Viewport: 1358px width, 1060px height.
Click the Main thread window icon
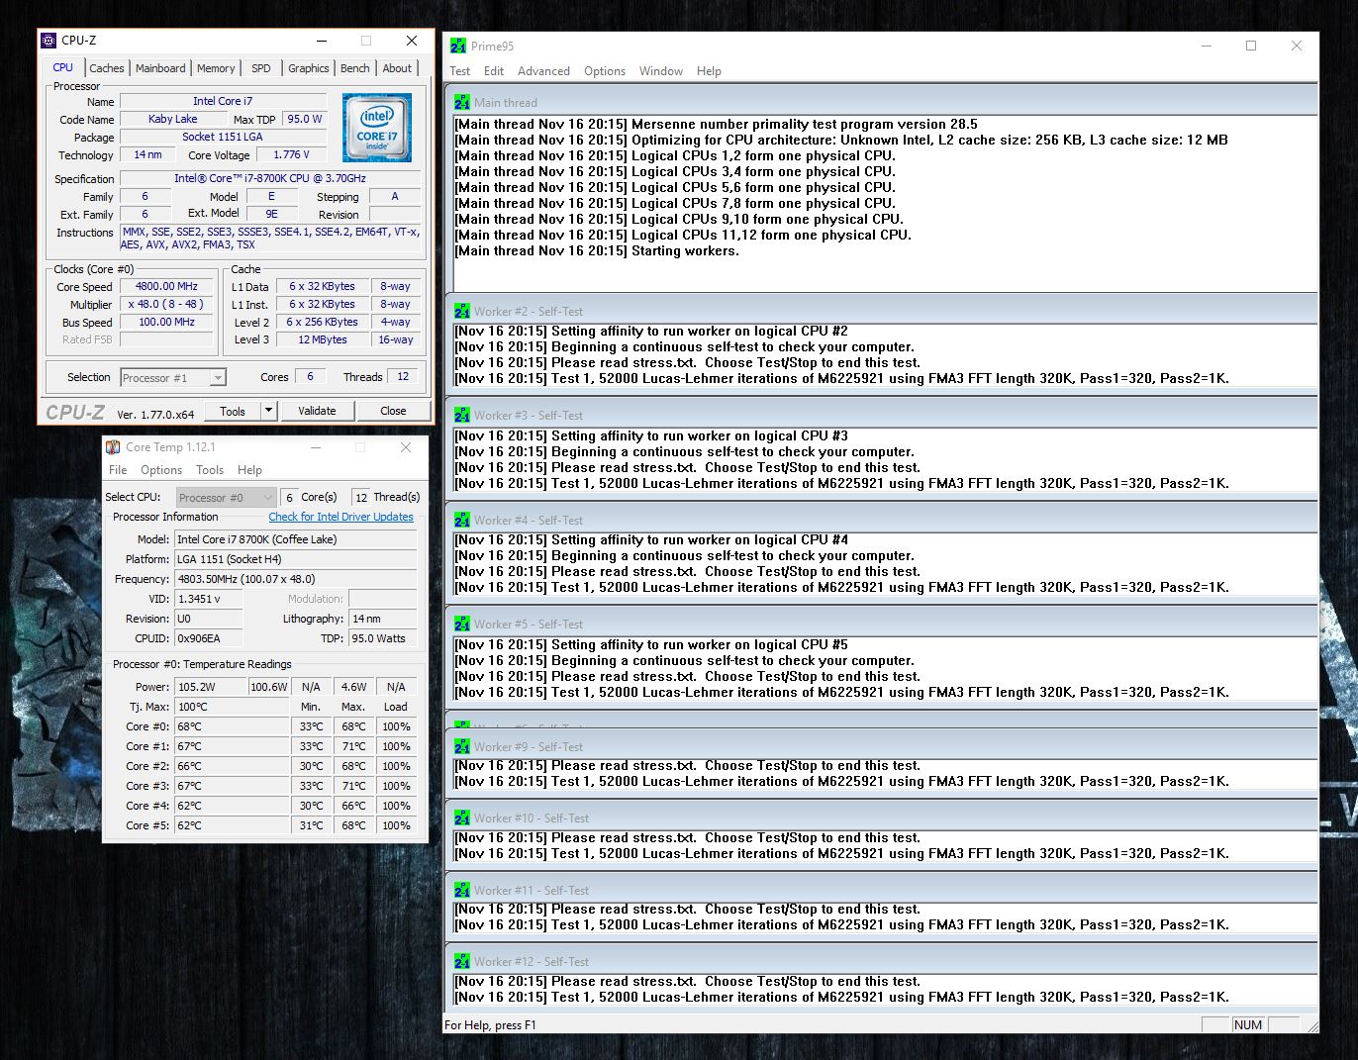(x=462, y=102)
